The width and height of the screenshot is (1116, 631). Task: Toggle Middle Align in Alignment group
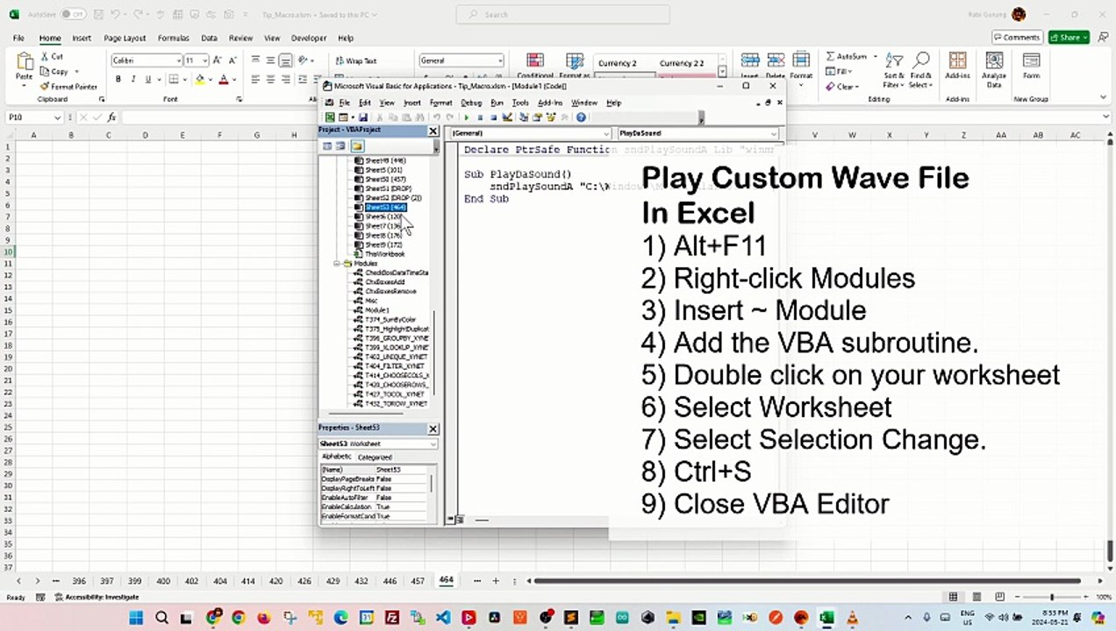[270, 60]
